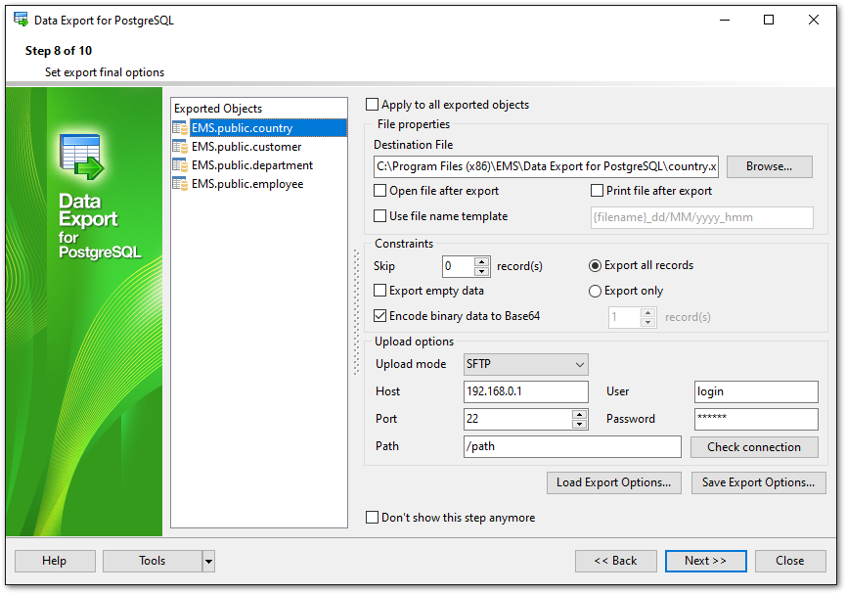Open the Upload mode dropdown

tap(525, 364)
